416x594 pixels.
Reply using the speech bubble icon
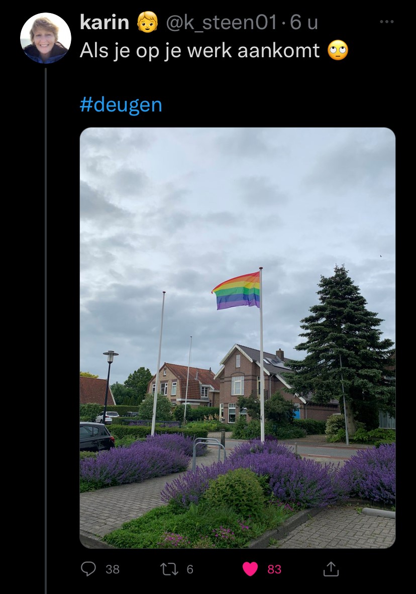tap(89, 568)
